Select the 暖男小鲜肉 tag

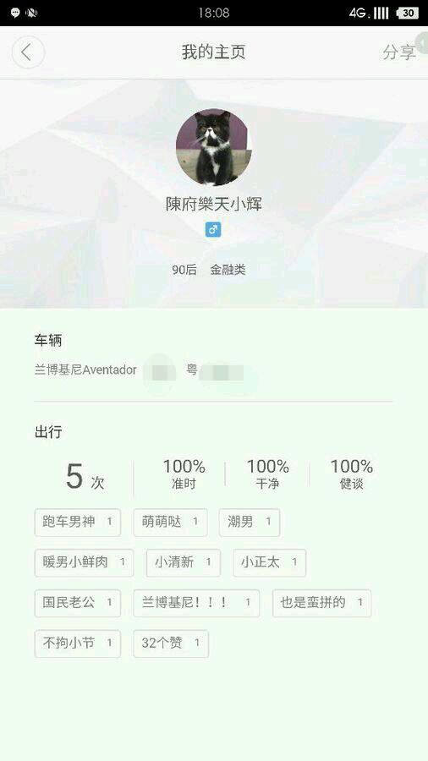click(x=84, y=562)
